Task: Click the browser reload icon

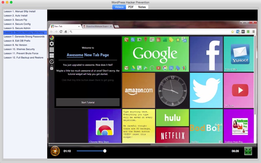Action: 61,32
